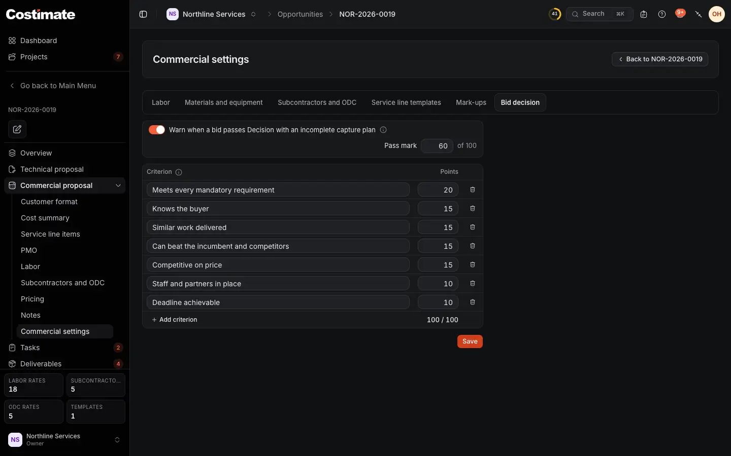Screen dimensions: 731x456
Task: Delete the Deadline achievable criterion
Action: point(473,302)
